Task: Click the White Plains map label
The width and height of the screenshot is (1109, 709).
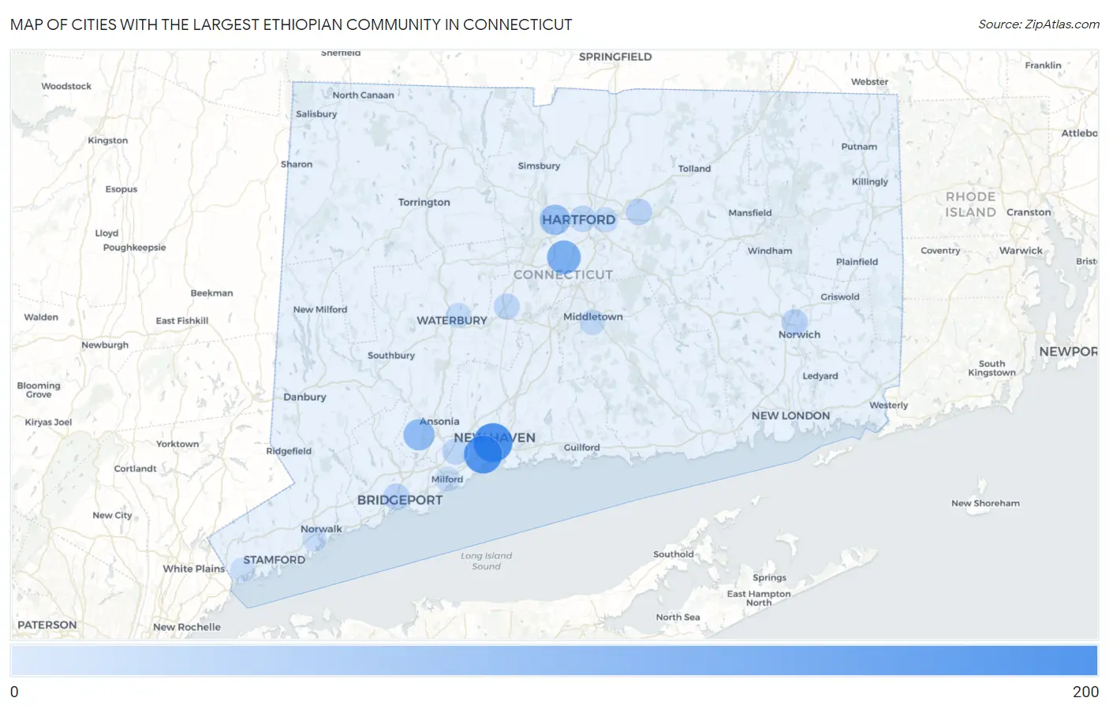Action: (194, 569)
